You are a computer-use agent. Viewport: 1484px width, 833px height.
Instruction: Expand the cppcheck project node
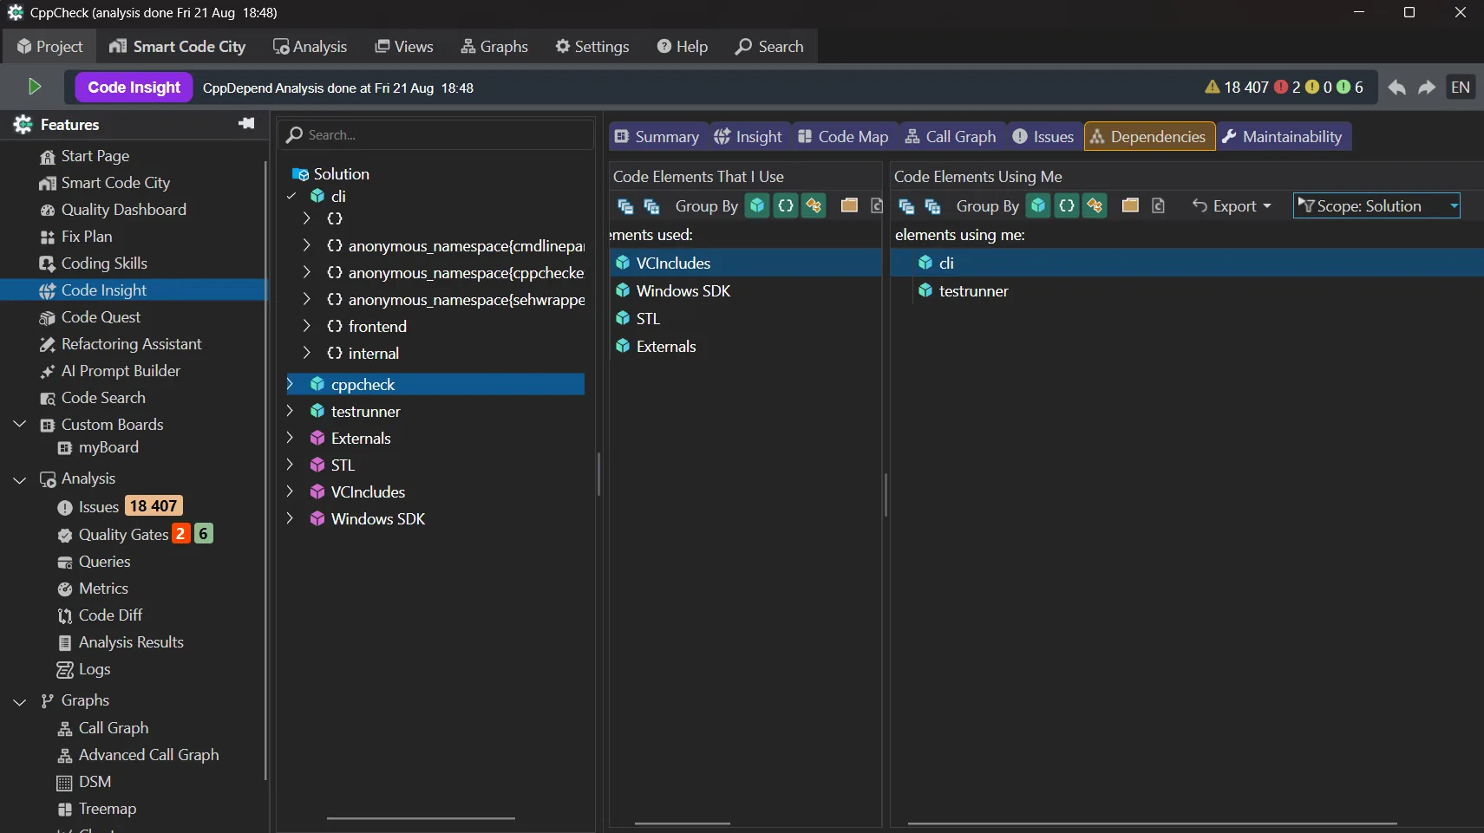[291, 384]
